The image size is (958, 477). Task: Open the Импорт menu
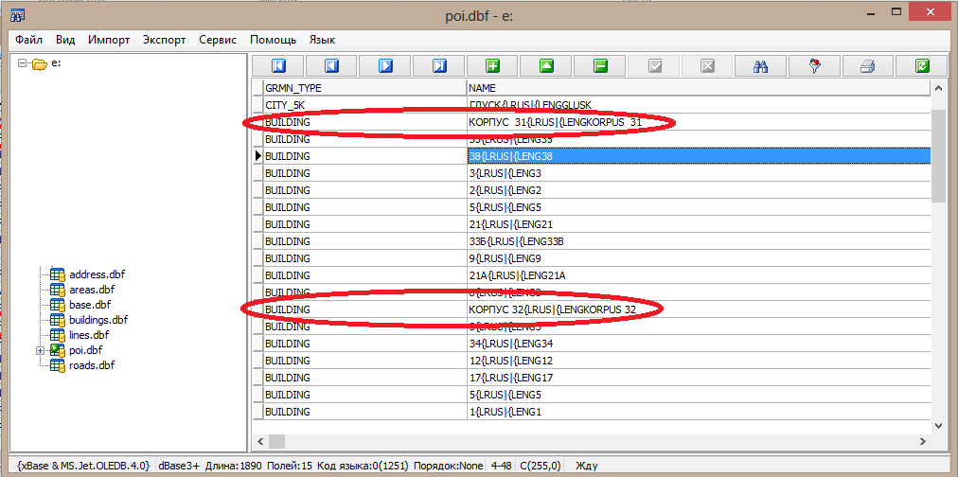point(109,40)
